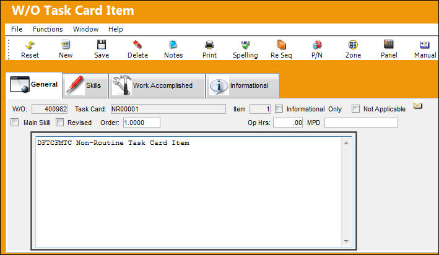Click the toolbar drag handle dots
The image size is (439, 255).
point(9,50)
